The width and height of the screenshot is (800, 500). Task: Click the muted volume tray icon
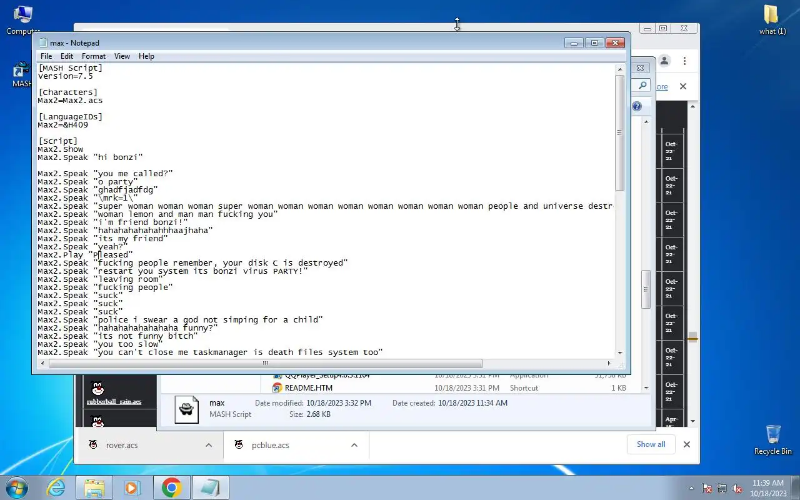[737, 488]
